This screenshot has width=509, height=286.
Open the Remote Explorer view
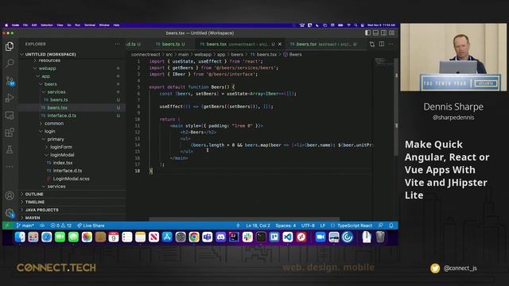pos(10,115)
